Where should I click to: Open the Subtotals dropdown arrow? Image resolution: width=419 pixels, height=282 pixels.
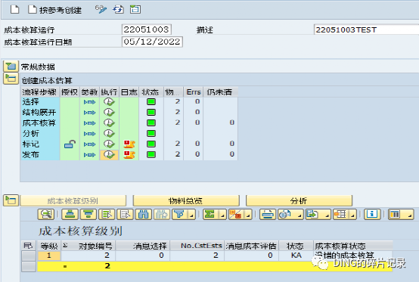[x=248, y=215]
